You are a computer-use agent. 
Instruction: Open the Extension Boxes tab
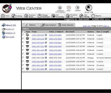click(x=30, y=16)
